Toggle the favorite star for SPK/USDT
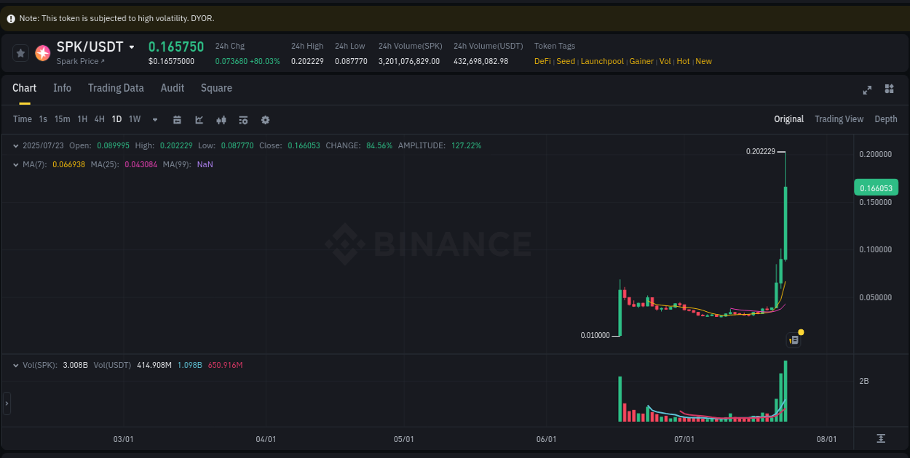910x458 pixels. tap(20, 52)
